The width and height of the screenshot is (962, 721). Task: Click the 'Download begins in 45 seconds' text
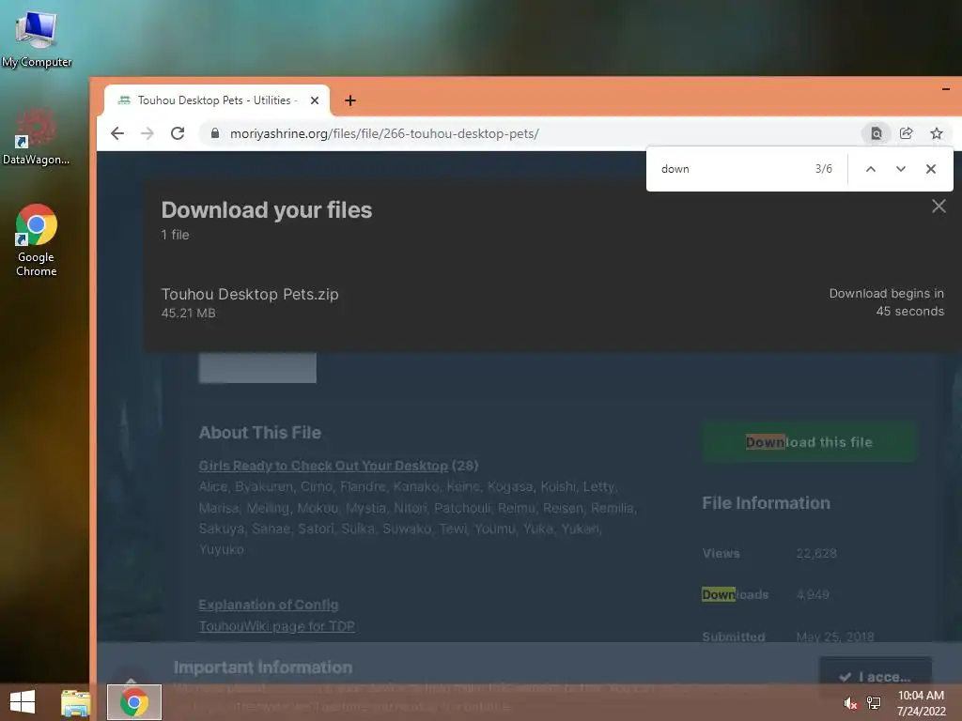887,302
